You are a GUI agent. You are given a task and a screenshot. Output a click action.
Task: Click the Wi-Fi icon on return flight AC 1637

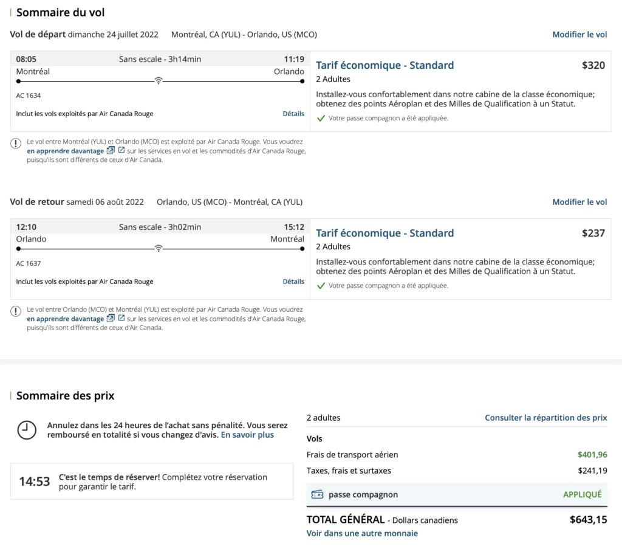tap(159, 248)
